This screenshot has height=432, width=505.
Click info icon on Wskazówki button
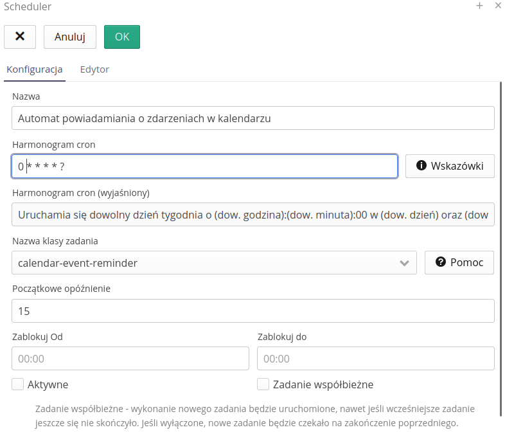(x=421, y=166)
